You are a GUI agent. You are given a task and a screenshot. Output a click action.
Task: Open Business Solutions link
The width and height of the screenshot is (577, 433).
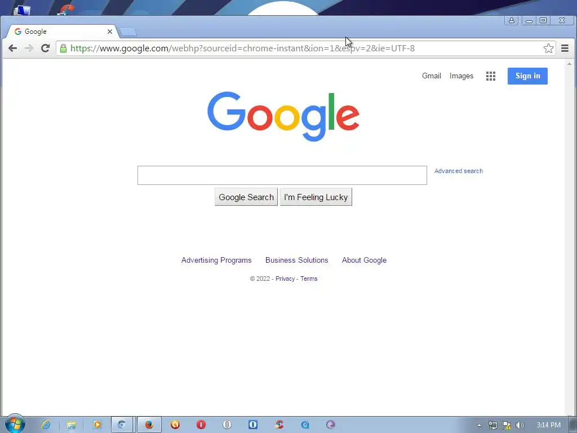tap(296, 260)
